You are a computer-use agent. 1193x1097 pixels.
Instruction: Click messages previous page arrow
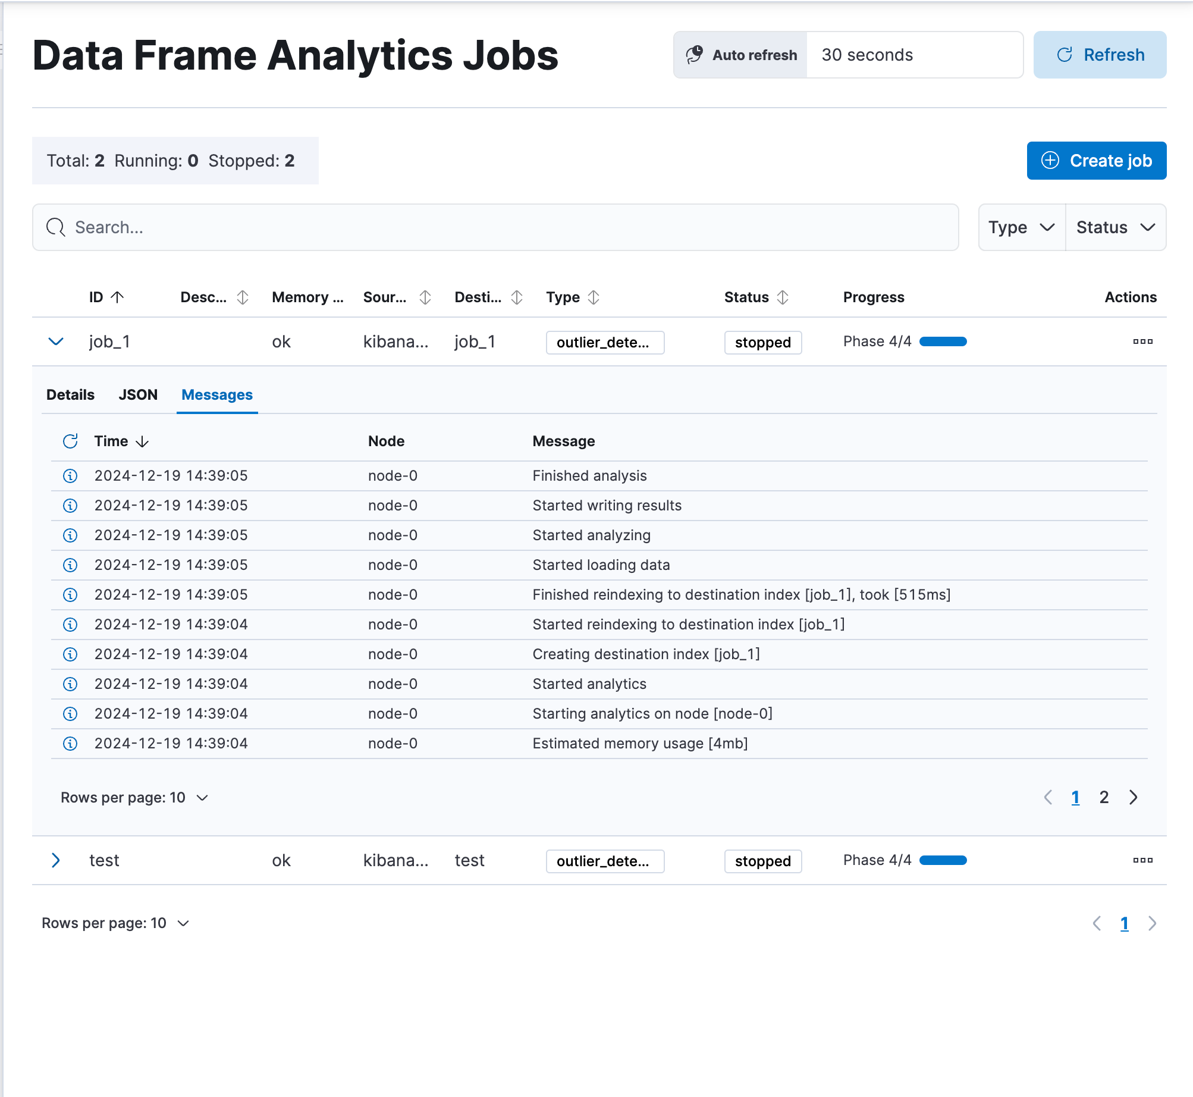coord(1048,797)
